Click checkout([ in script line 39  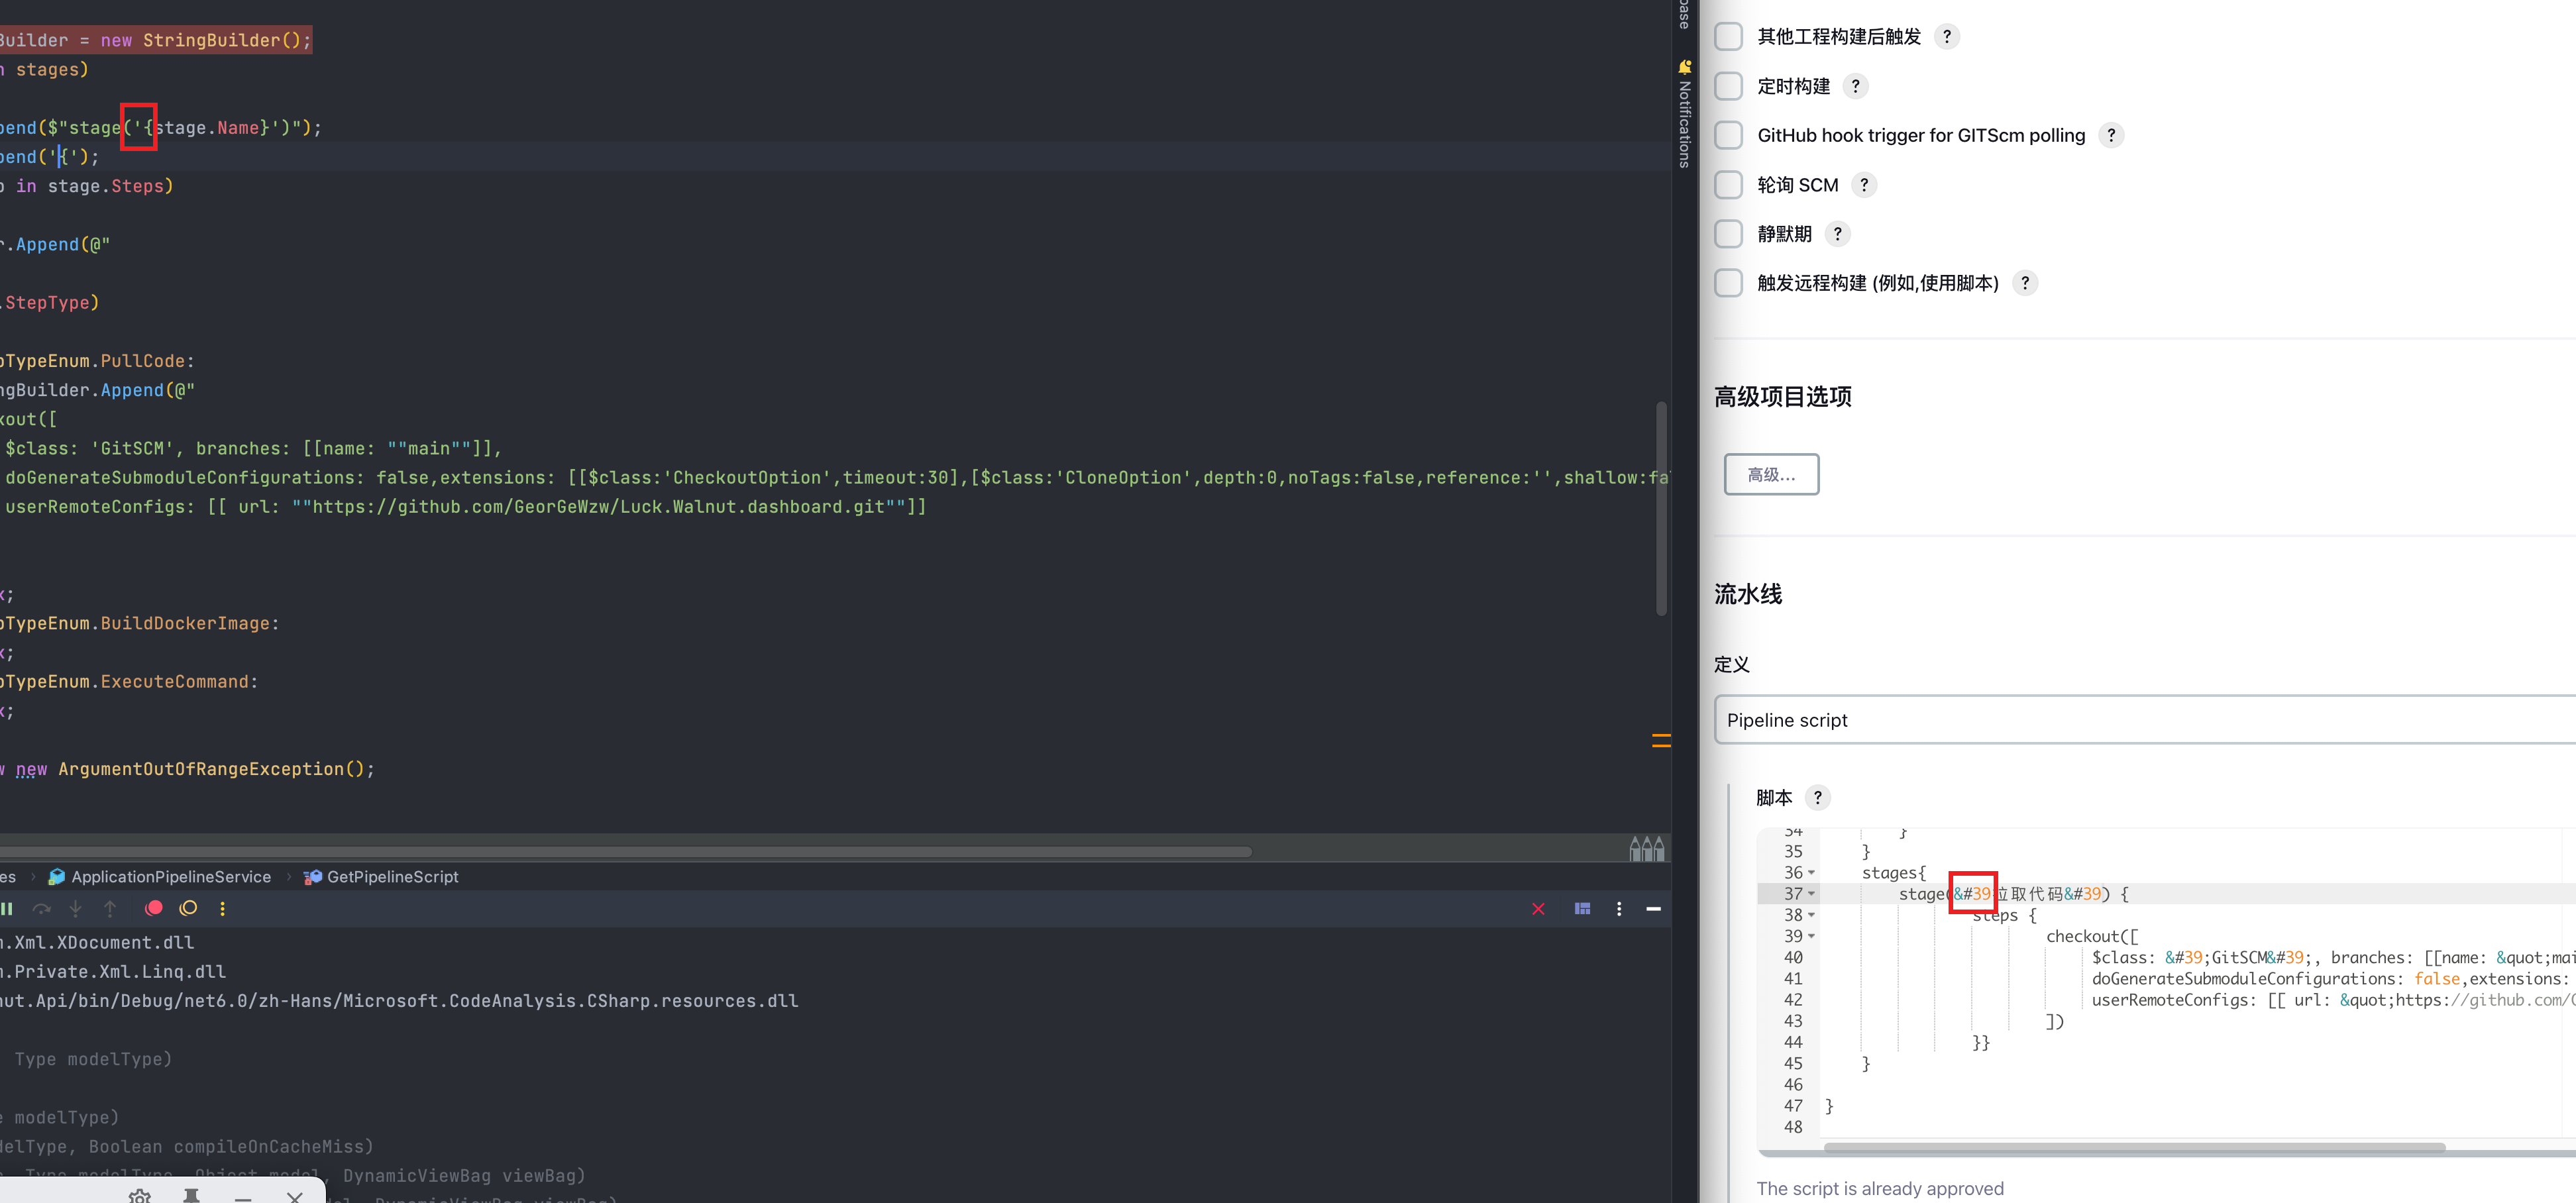[2092, 937]
